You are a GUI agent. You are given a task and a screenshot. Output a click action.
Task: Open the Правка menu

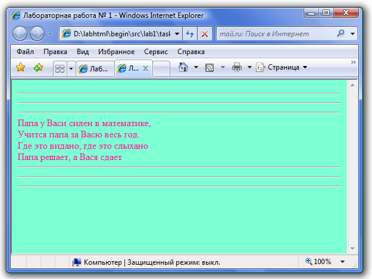tap(55, 52)
